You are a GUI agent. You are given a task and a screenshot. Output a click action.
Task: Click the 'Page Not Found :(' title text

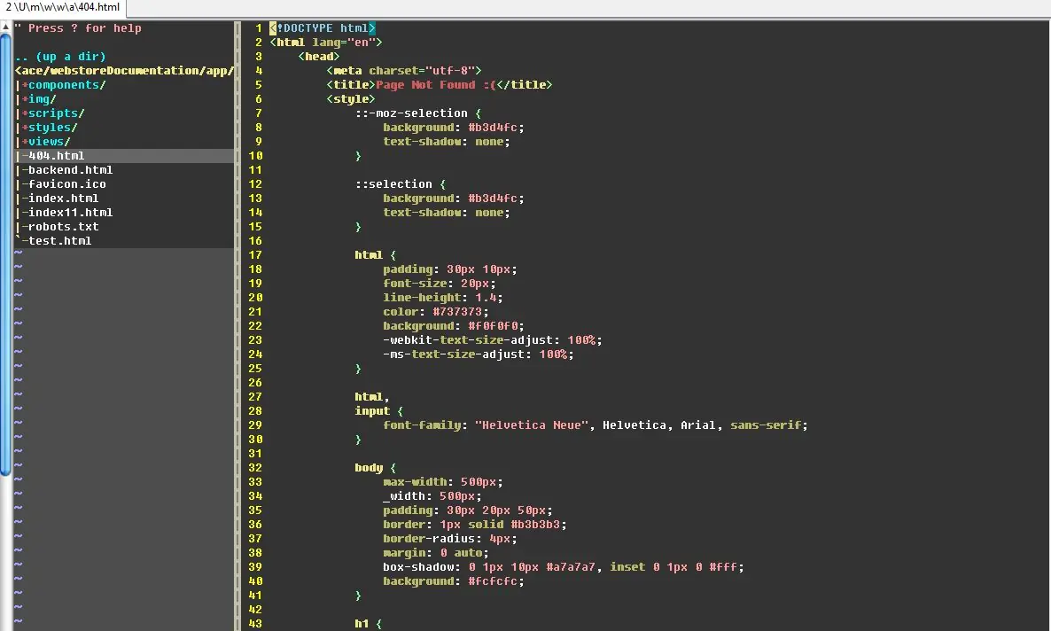[x=436, y=85]
